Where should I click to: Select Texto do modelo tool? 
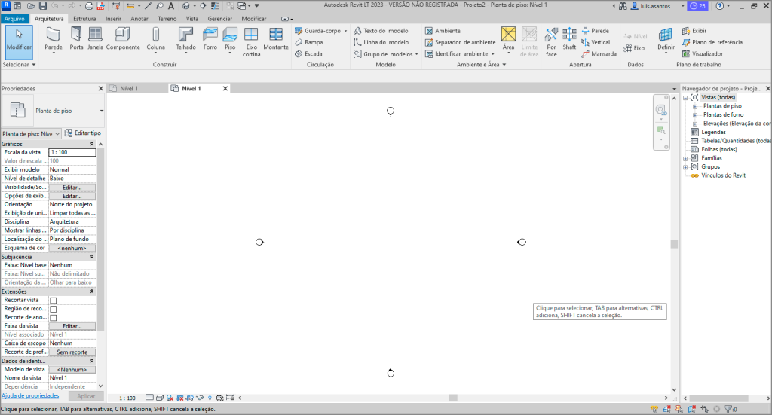[x=381, y=30]
